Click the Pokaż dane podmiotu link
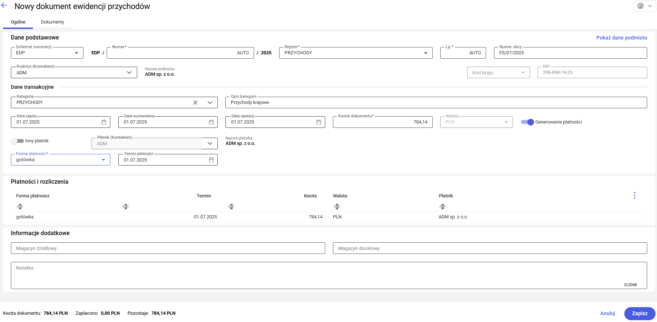 point(621,38)
